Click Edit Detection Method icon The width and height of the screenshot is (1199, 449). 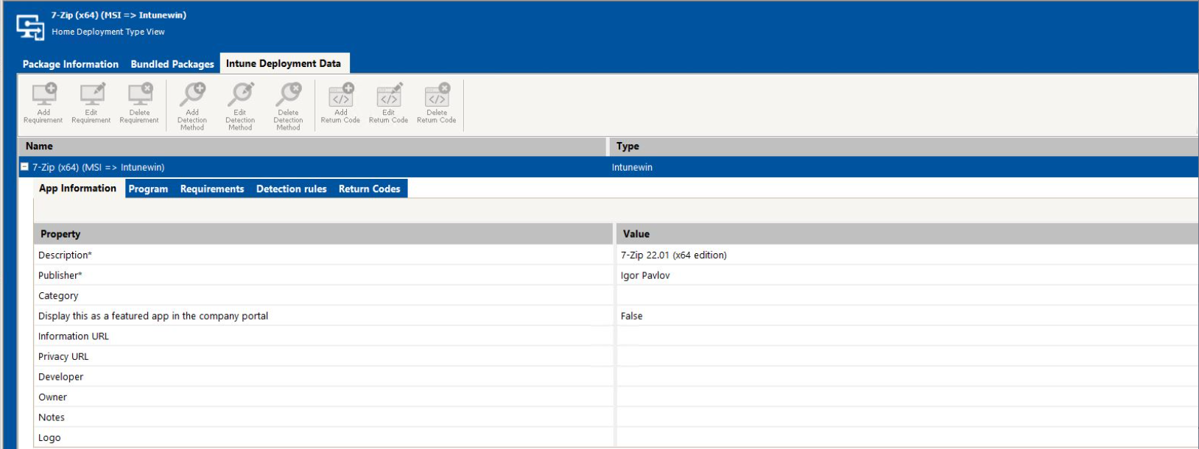pyautogui.click(x=240, y=96)
